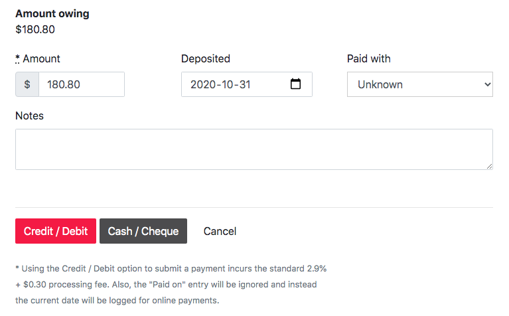Click the Notes textarea resize handle

pos(489,166)
